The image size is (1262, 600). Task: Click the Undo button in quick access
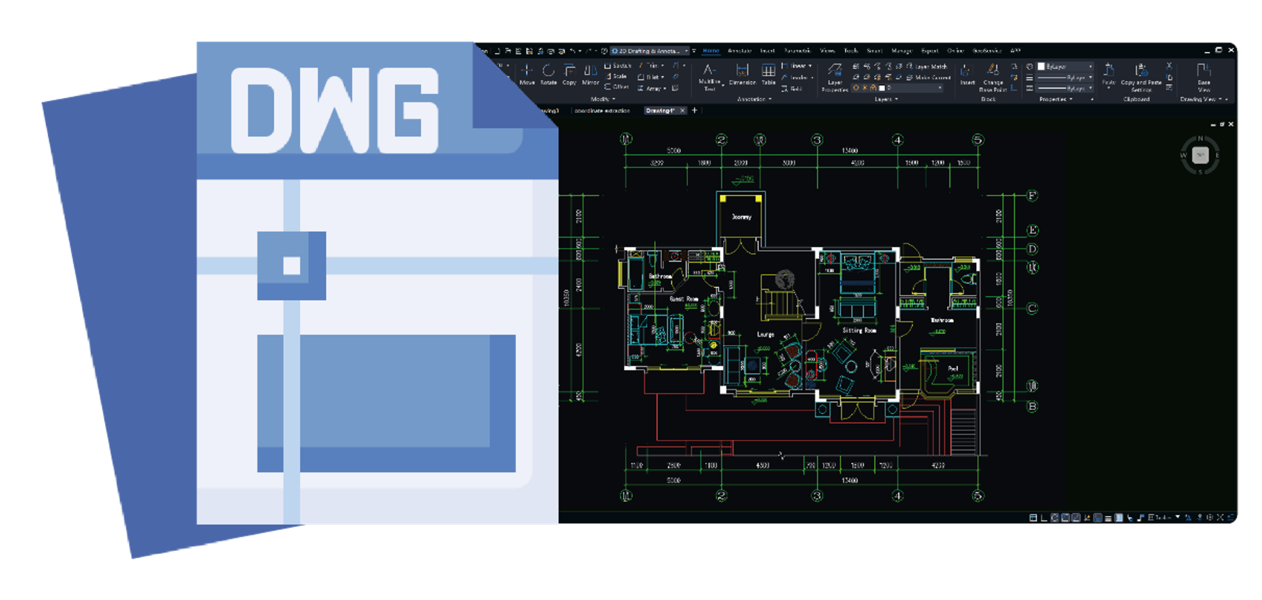coord(573,51)
